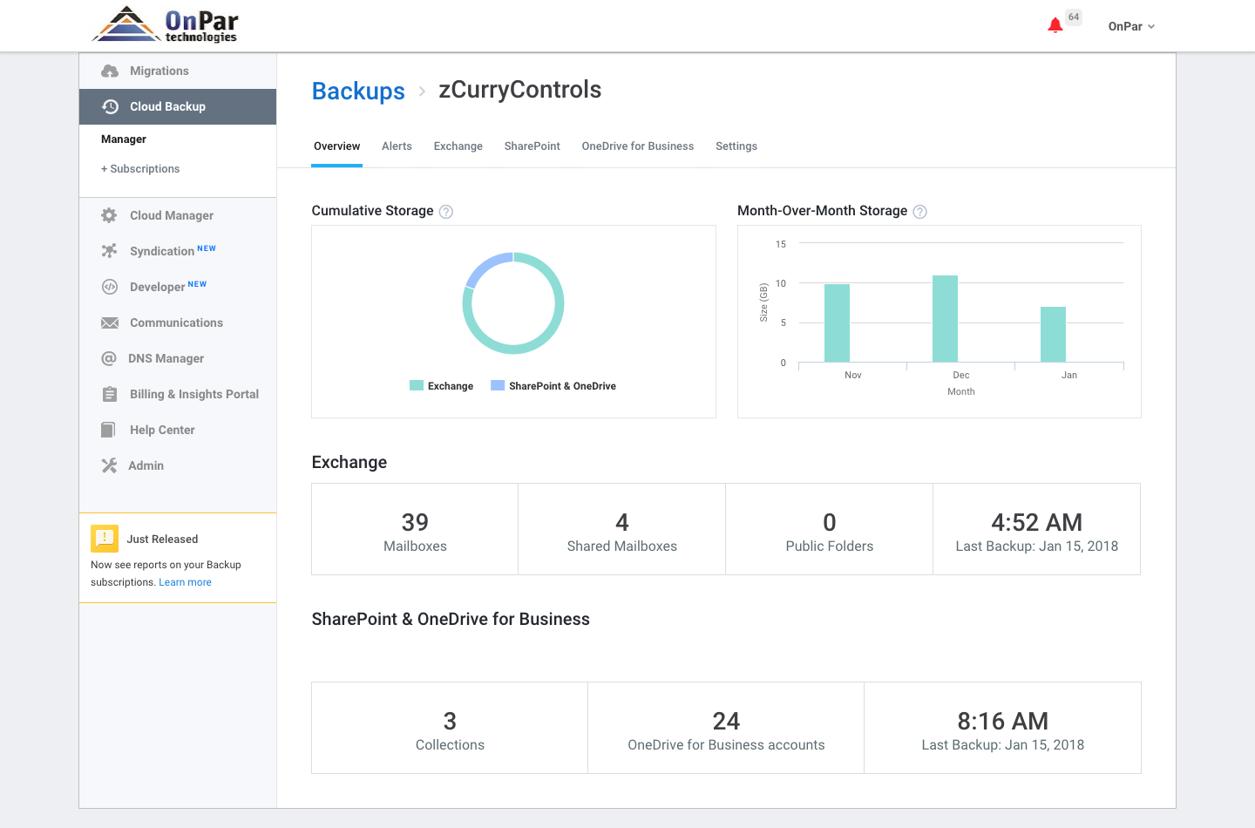
Task: Open the SharePoint tab
Action: tap(533, 146)
